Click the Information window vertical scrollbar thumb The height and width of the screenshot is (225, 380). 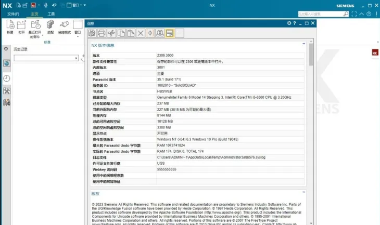tap(311, 55)
